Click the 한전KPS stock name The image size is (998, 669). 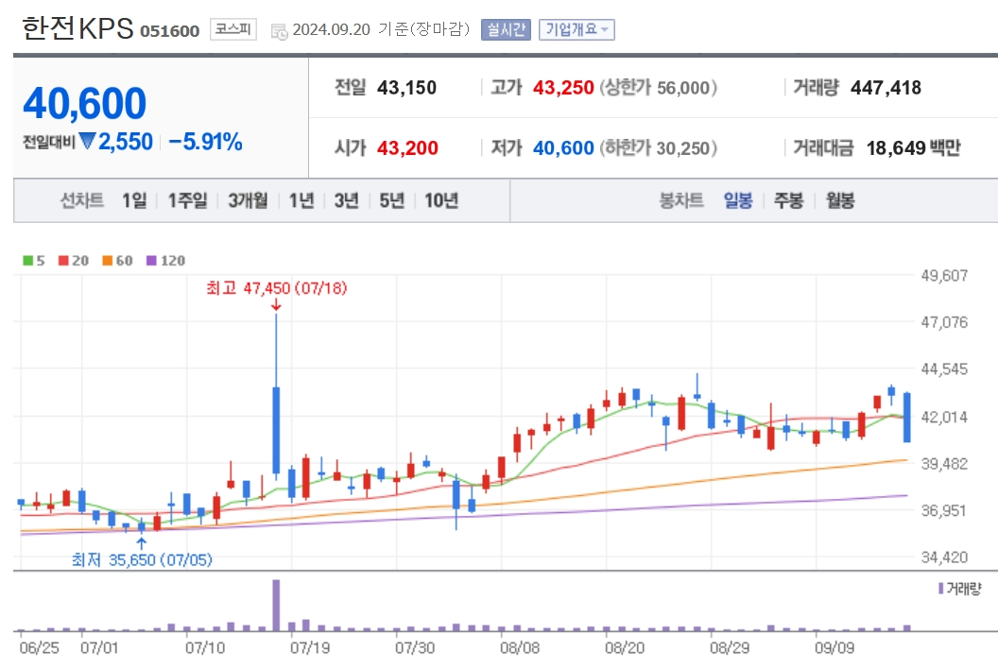pos(77,28)
